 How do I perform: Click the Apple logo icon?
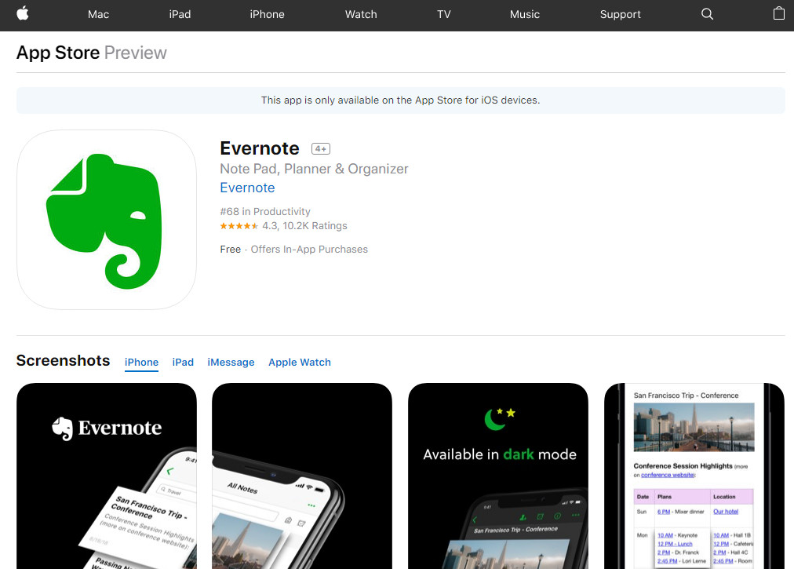[22, 13]
